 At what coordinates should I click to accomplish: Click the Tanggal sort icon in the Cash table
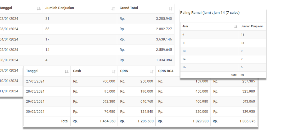[67, 71]
